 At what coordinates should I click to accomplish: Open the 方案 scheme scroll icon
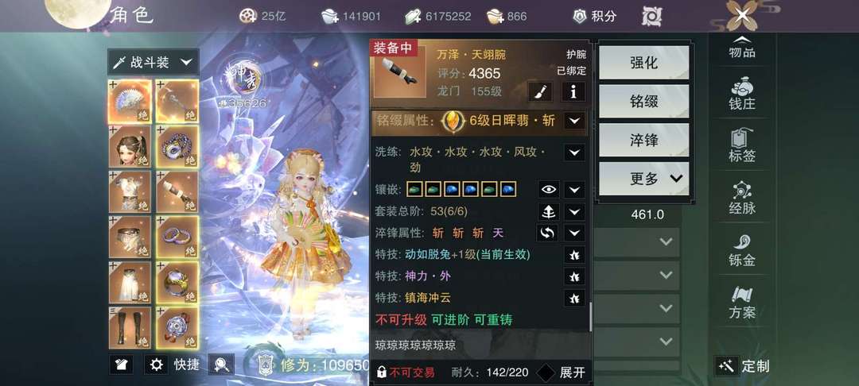point(742,303)
